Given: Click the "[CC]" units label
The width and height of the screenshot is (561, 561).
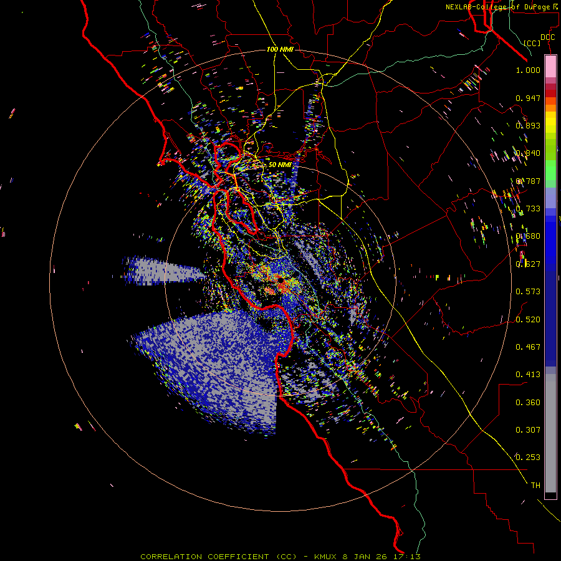Looking at the screenshot, I should click(532, 43).
